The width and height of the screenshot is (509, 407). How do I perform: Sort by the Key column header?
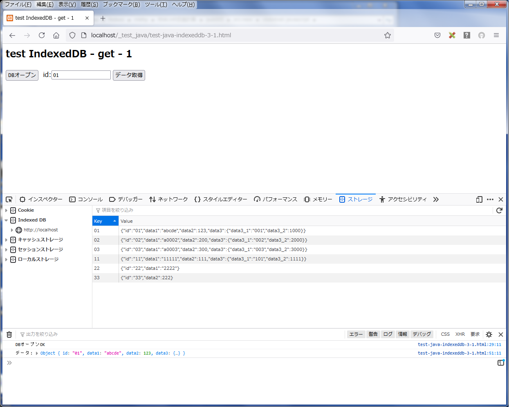click(x=105, y=221)
